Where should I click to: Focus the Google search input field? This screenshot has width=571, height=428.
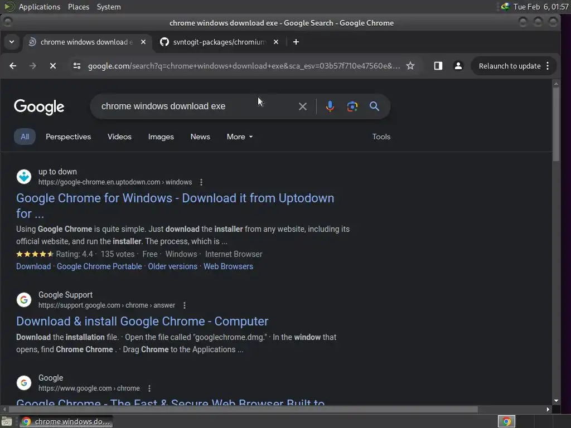197,106
